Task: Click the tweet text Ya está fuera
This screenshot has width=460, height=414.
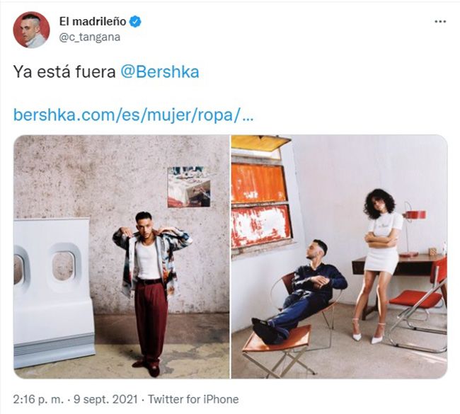Action: [x=64, y=72]
